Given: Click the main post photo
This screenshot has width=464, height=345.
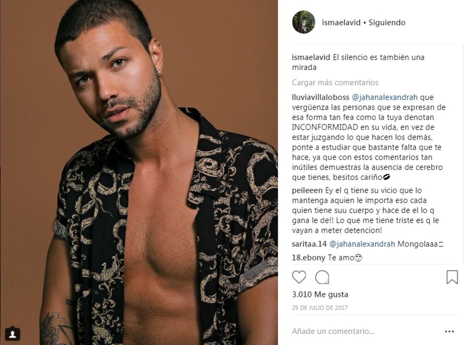Looking at the screenshot, I should pos(139,172).
